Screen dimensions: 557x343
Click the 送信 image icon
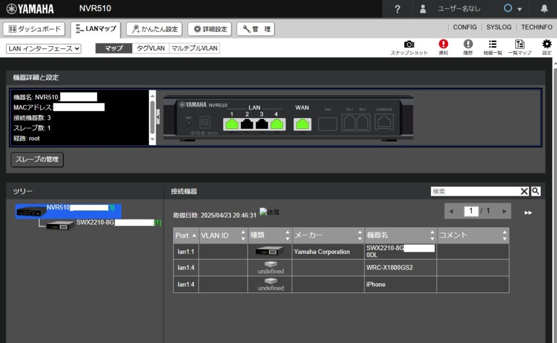tap(269, 212)
